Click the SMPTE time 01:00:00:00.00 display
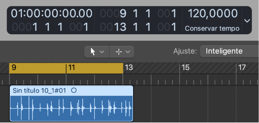Viewport: 259px width, 123px height. pos(52,14)
